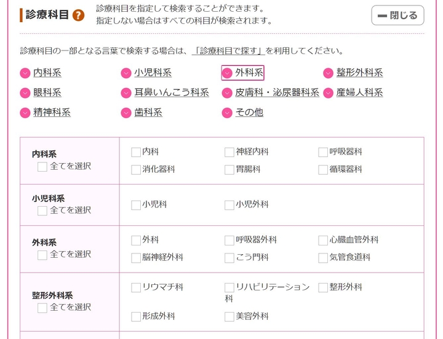The image size is (443, 339).
Task: Check the 内科 checkbox
Action: 136,152
